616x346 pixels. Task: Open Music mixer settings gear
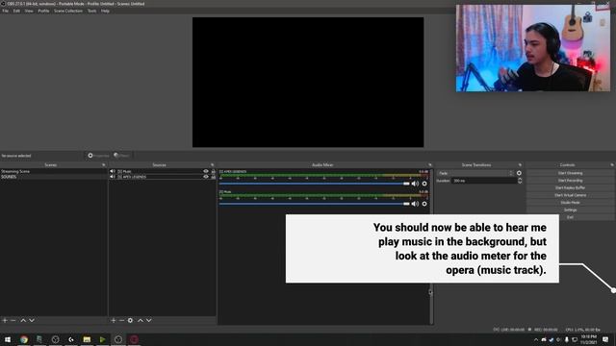(x=424, y=204)
